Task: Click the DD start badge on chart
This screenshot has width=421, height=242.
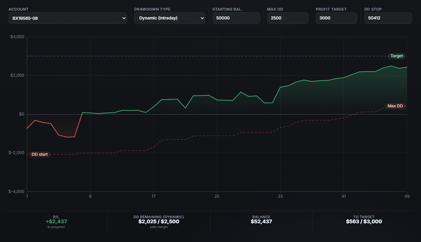Action: pos(40,154)
